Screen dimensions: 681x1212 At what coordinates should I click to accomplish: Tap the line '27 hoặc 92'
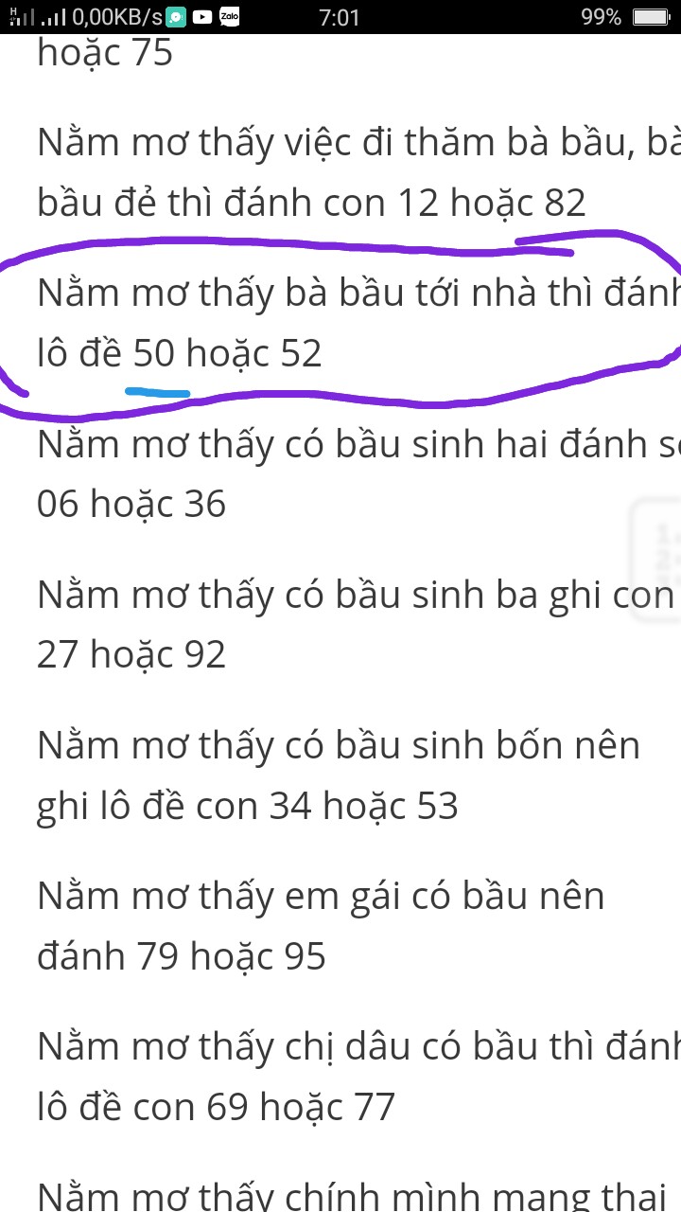pyautogui.click(x=131, y=654)
